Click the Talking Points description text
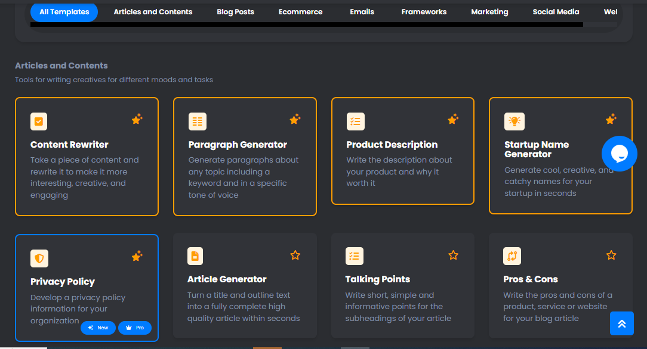Image resolution: width=647 pixels, height=349 pixels. click(x=398, y=307)
